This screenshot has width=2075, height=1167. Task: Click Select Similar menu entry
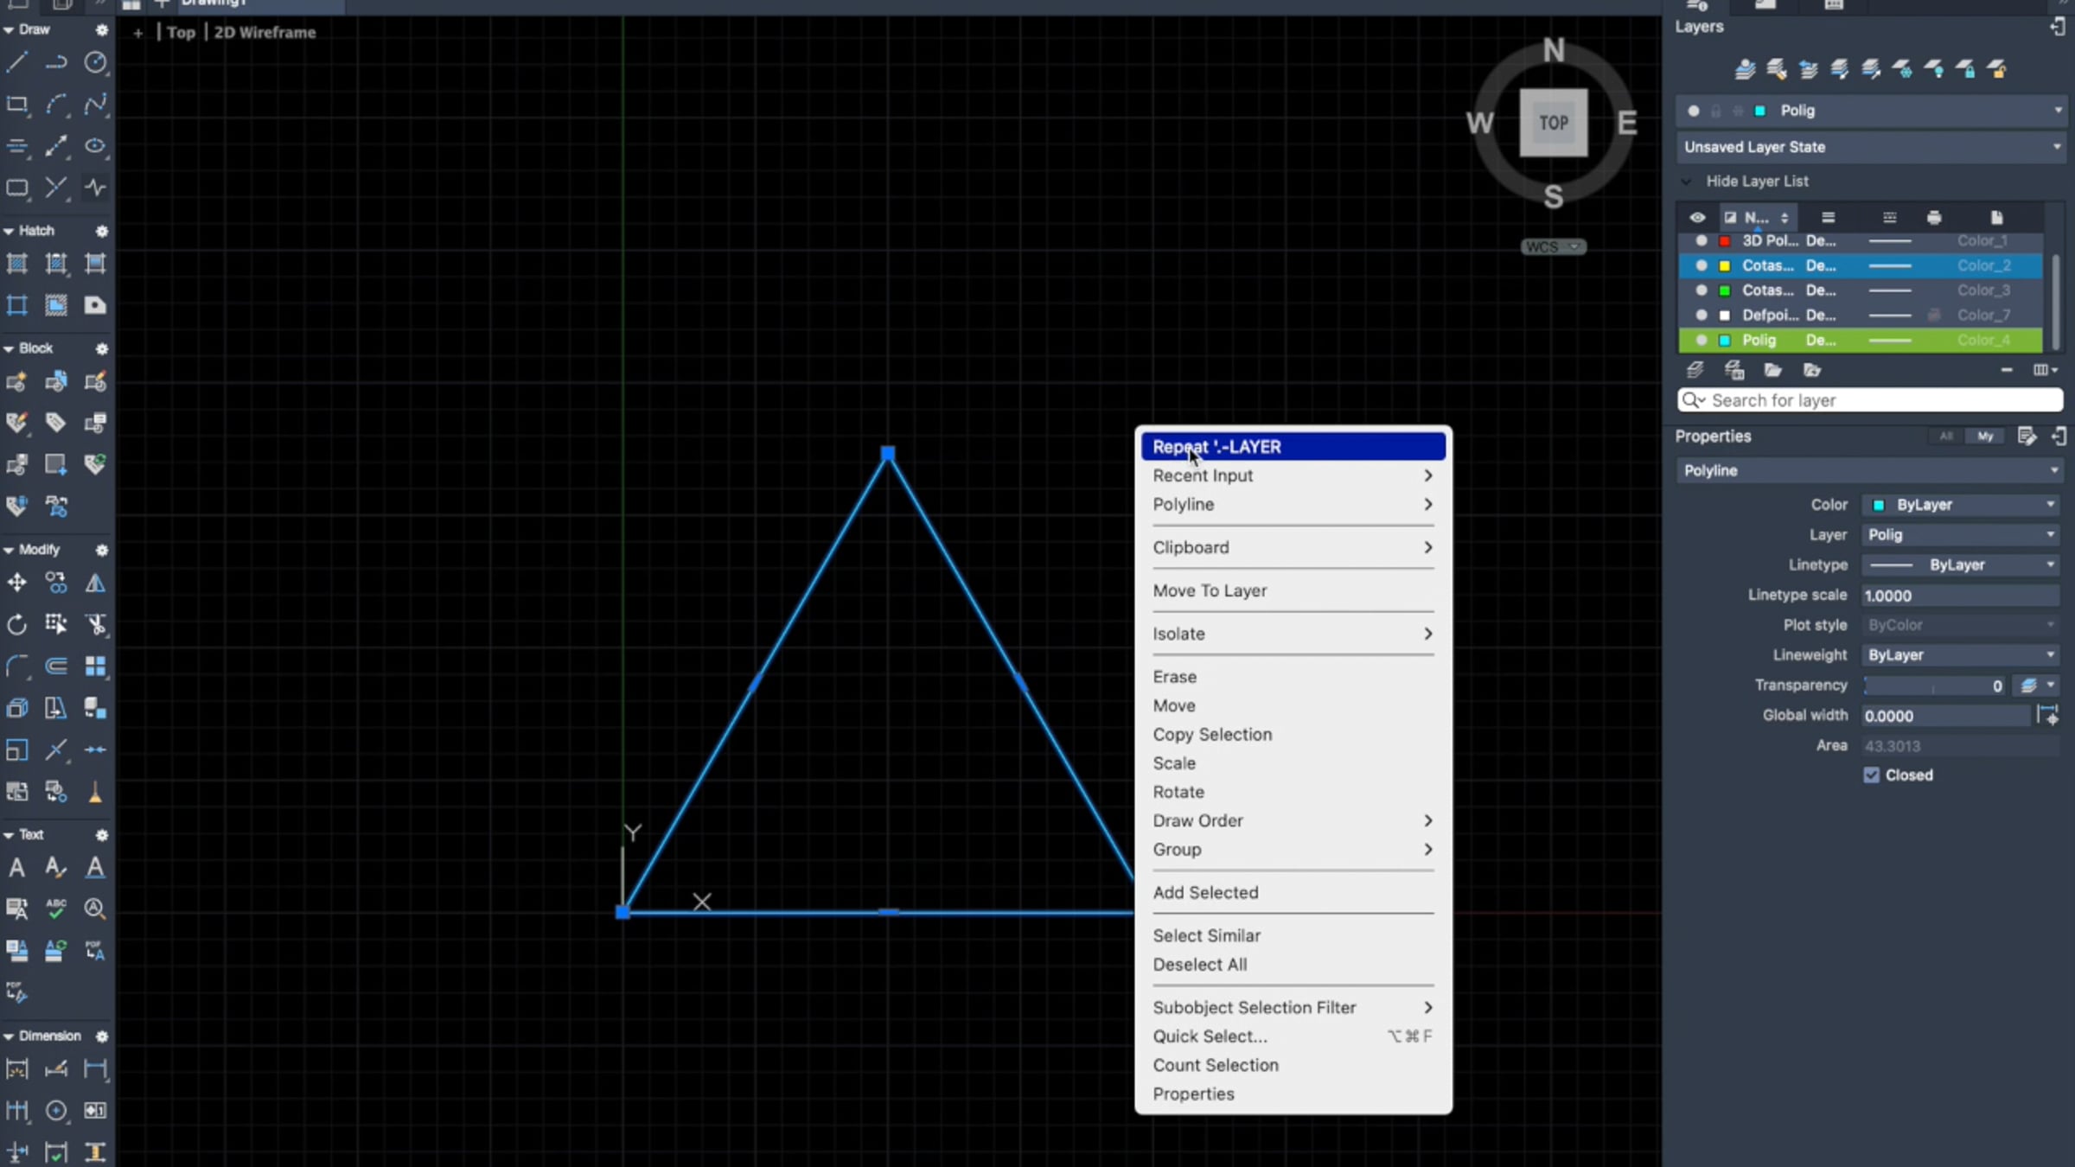(1206, 935)
